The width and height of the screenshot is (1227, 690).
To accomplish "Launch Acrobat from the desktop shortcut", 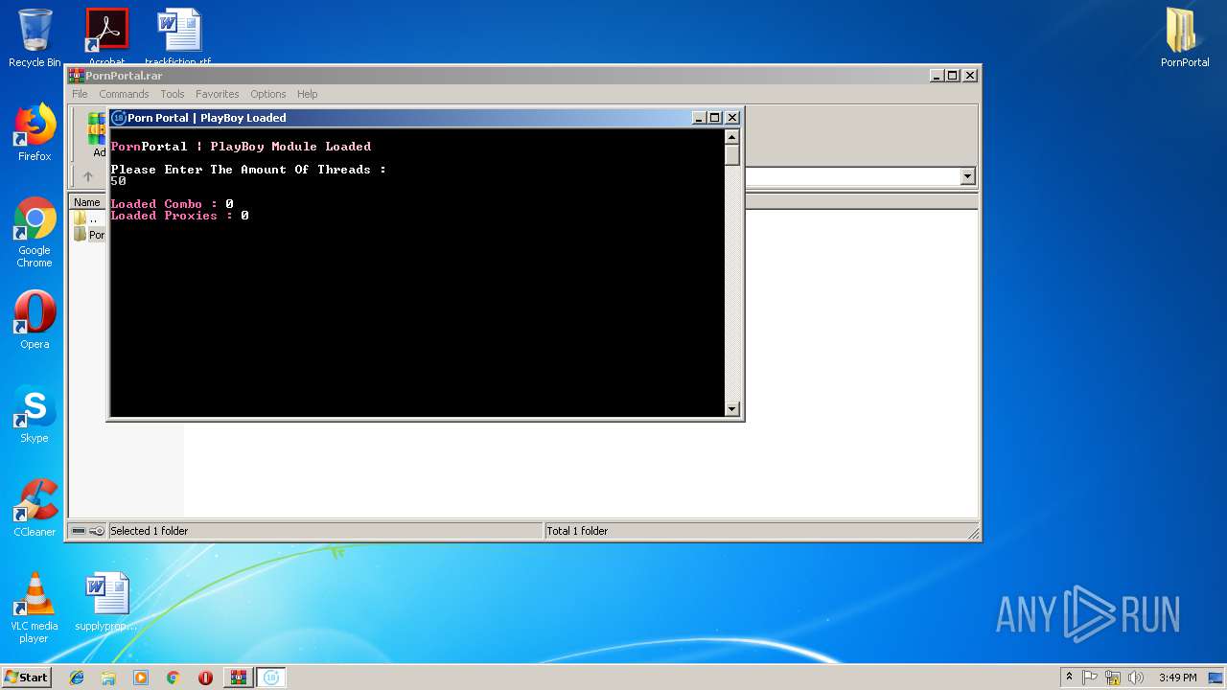I will (x=106, y=34).
